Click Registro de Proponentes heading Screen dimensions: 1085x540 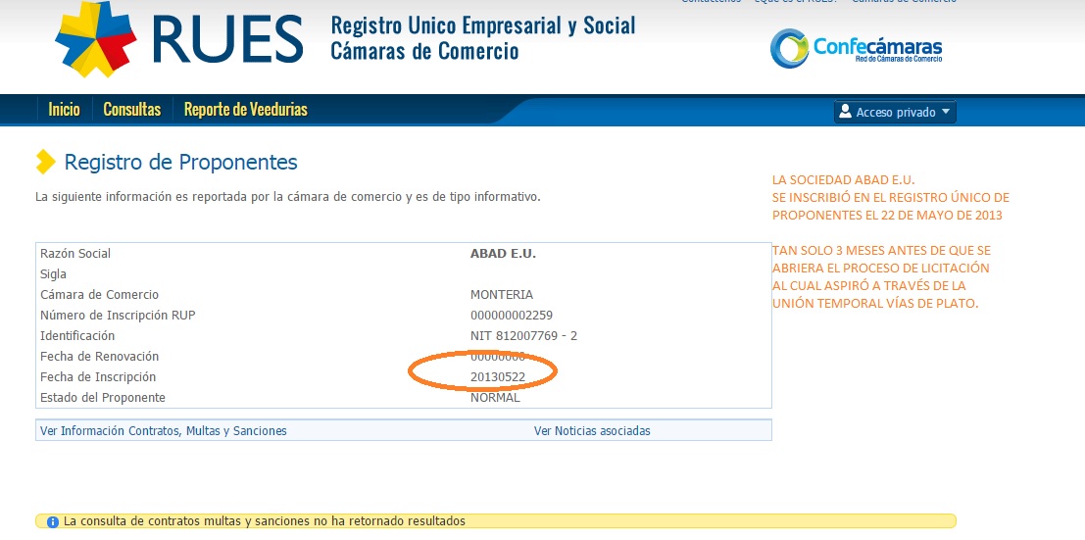pos(180,162)
